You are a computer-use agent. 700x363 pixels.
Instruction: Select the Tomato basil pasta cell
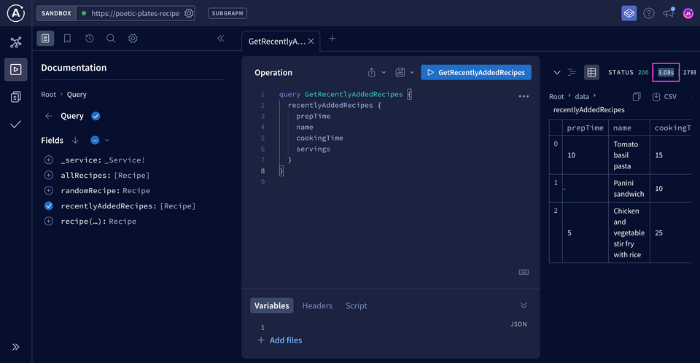pos(629,155)
